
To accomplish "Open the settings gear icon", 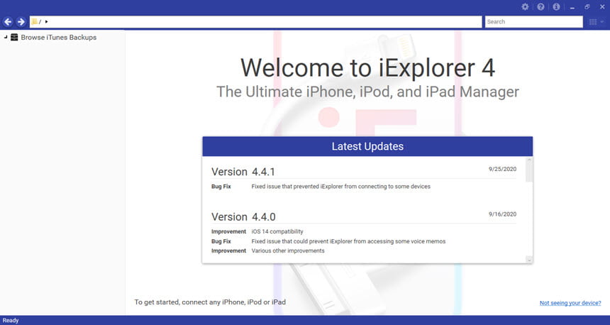I will tap(525, 6).
